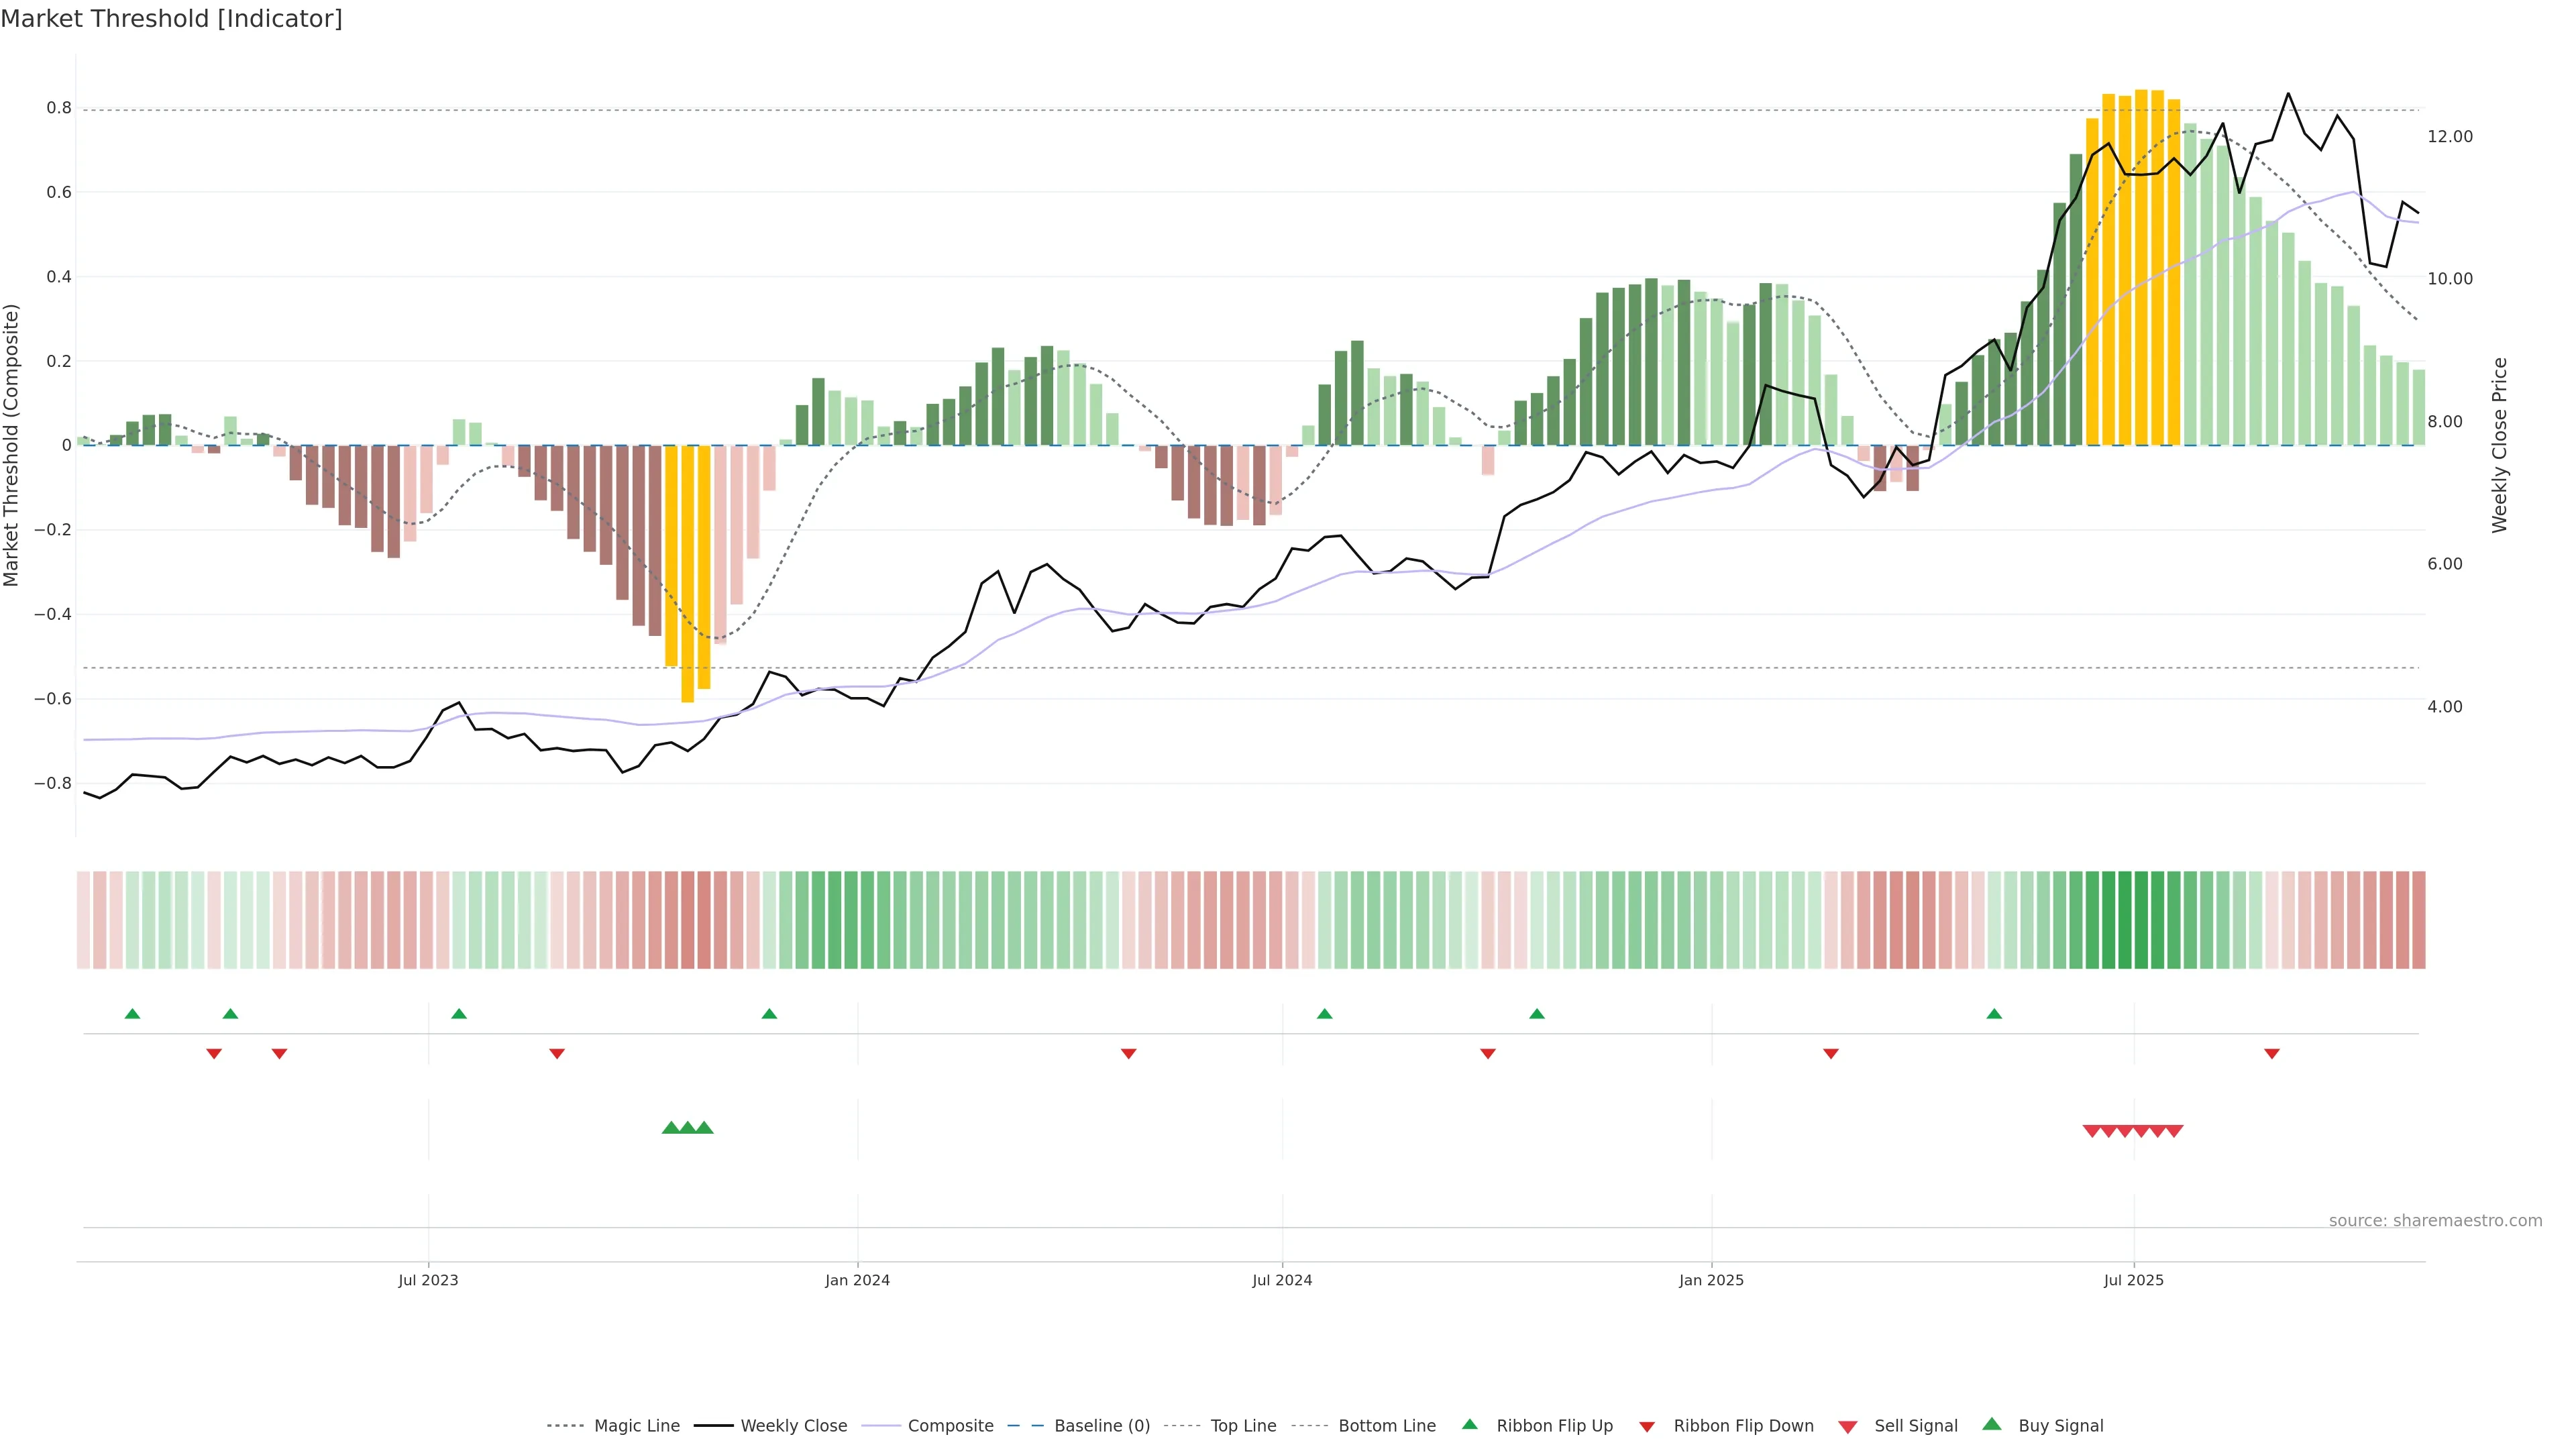The height and width of the screenshot is (1449, 2576).
Task: Toggle the Composite legend item
Action: (x=950, y=1426)
